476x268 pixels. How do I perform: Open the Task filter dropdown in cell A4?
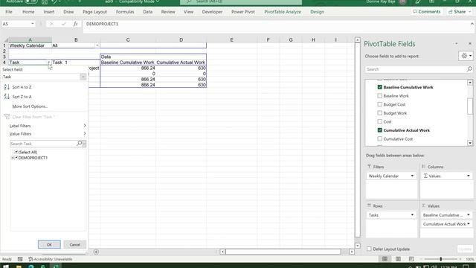pyautogui.click(x=48, y=63)
